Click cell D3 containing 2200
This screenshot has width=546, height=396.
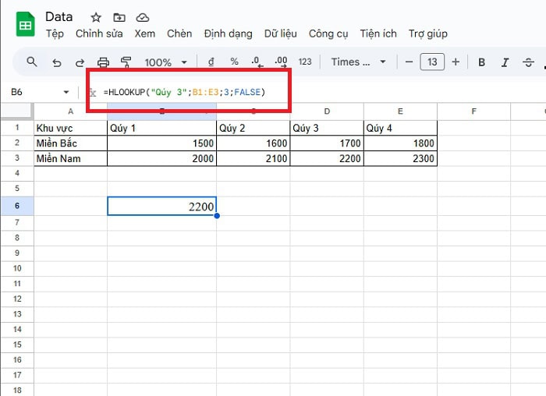327,159
